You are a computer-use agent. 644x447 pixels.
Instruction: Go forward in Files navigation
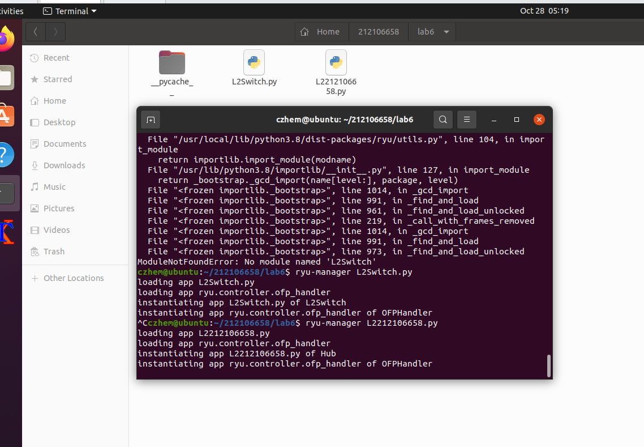55,32
